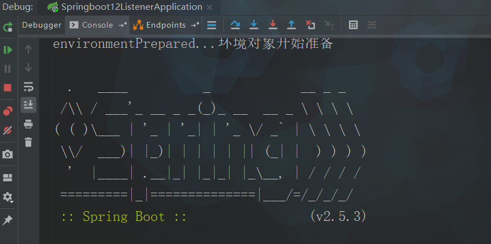Show execution point
This screenshot has height=244, width=491.
(x=212, y=25)
